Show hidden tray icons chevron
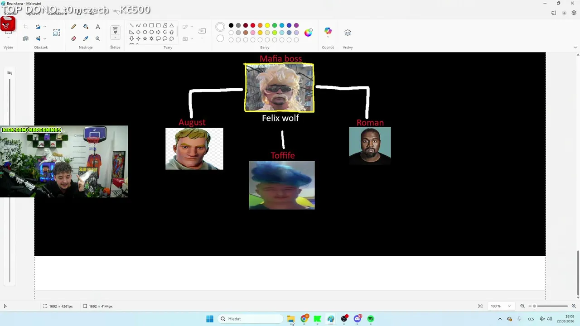The width and height of the screenshot is (580, 326). 500,319
